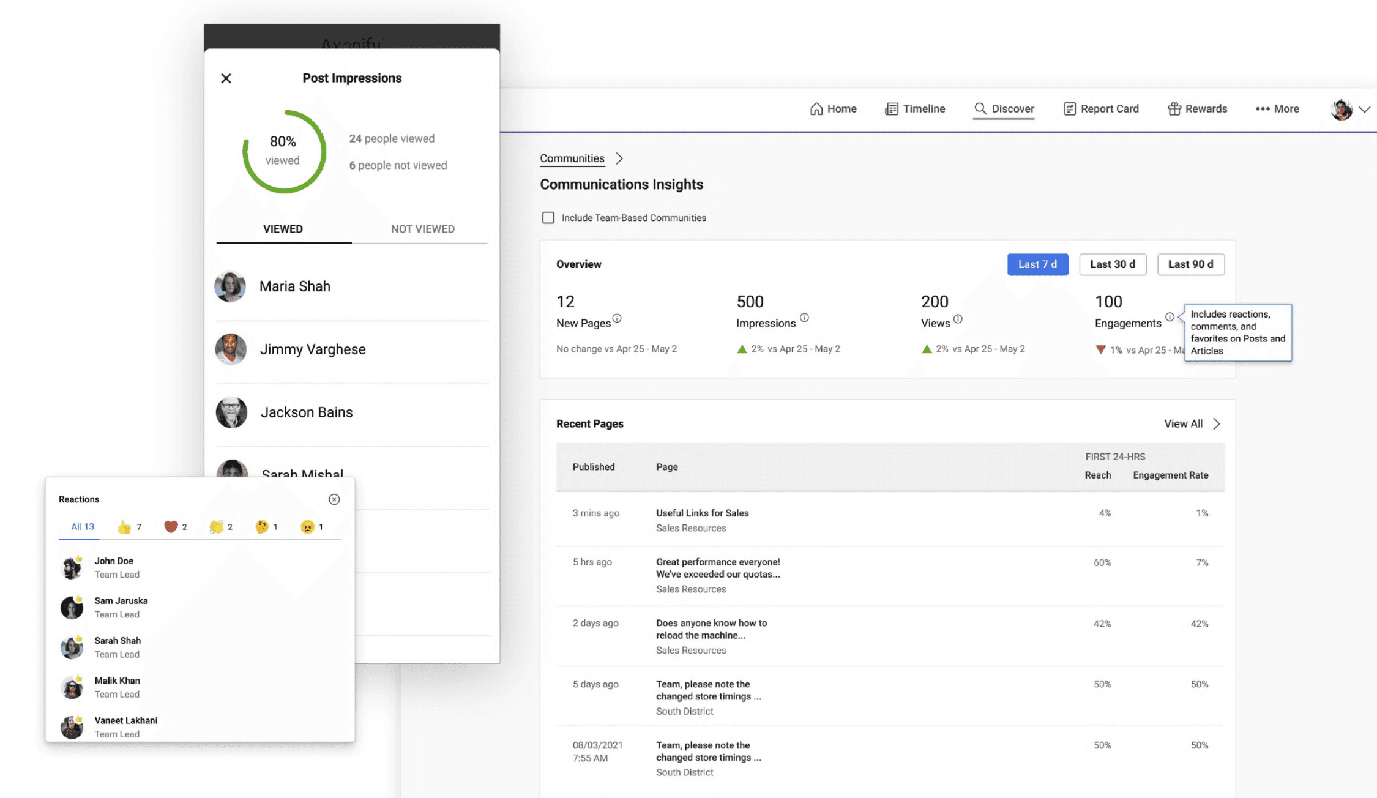This screenshot has width=1377, height=798.
Task: Open the Timeline navigation item
Action: (x=915, y=109)
